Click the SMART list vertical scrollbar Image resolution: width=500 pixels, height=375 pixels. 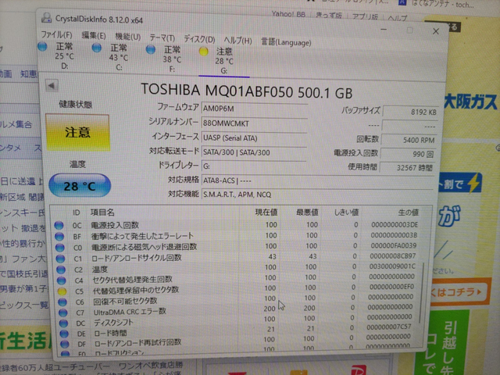(x=423, y=294)
